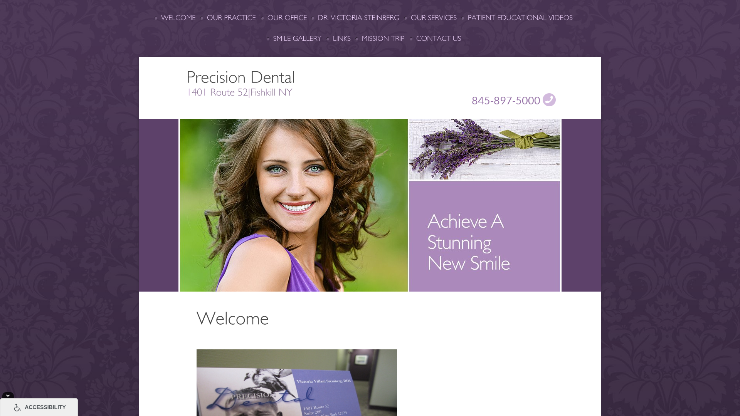Screen dimensions: 740x416
Task: Open the Dr. Victoria Steinberg page
Action: click(x=358, y=18)
